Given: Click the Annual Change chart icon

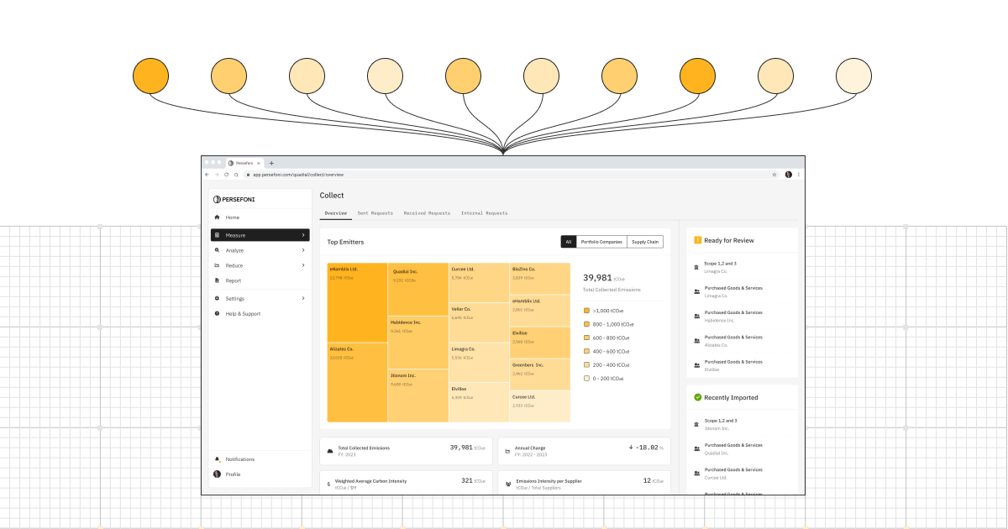Looking at the screenshot, I should click(507, 450).
